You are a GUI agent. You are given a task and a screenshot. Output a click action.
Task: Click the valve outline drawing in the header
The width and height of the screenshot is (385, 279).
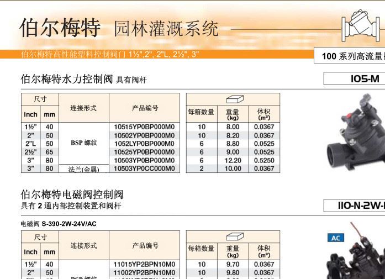[361, 26]
